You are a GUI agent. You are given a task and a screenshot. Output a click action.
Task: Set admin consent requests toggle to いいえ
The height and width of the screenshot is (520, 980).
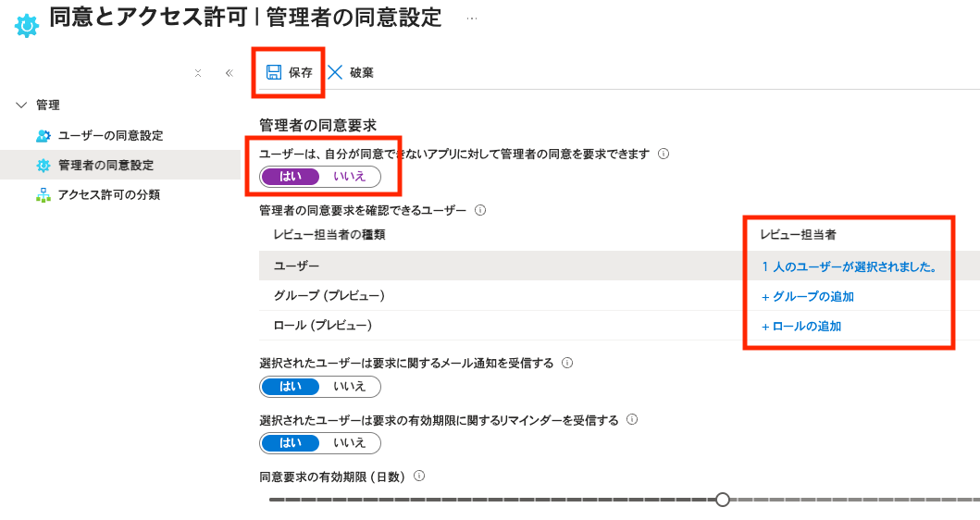(350, 176)
